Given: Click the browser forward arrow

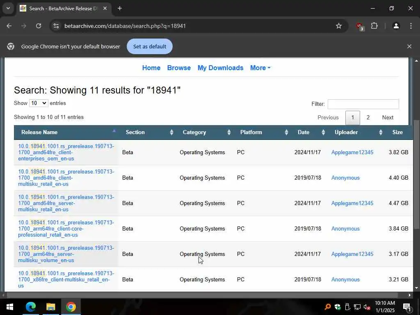Looking at the screenshot, I should point(24,26).
